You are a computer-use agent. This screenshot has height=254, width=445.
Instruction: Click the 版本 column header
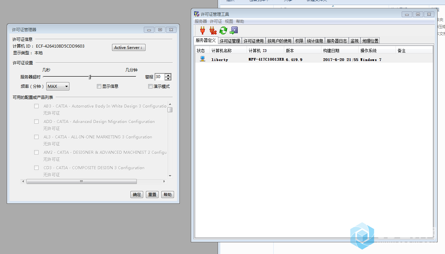coord(303,51)
